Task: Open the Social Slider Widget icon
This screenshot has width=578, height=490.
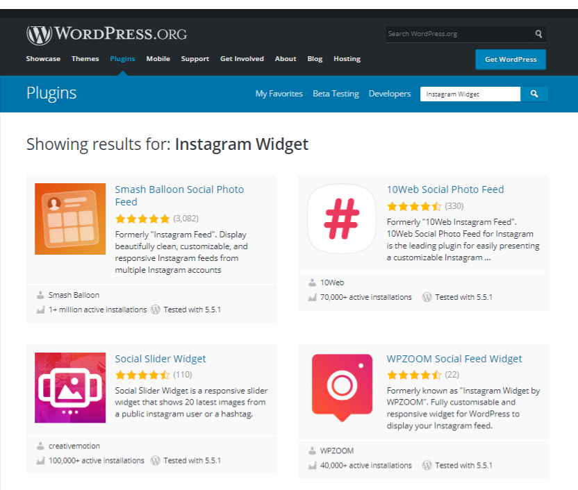Action: tap(70, 388)
